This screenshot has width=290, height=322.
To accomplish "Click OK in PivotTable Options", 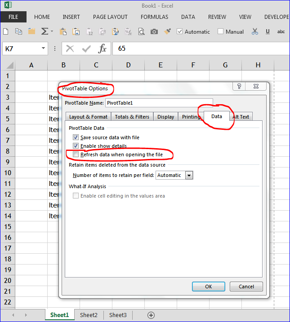I will (209, 287).
